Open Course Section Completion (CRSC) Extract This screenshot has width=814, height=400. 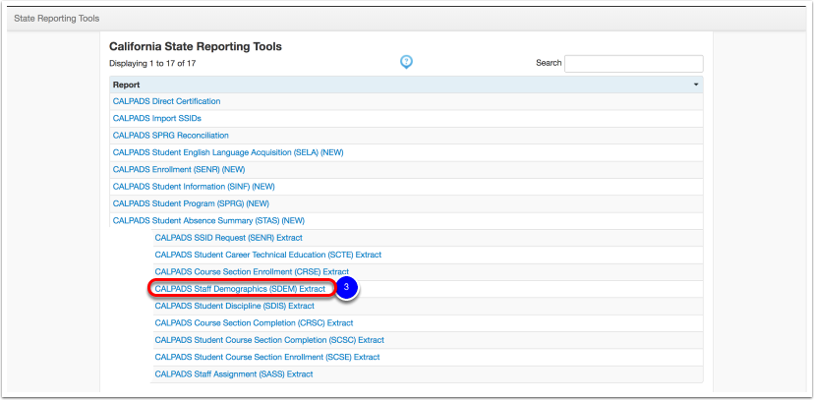(254, 322)
